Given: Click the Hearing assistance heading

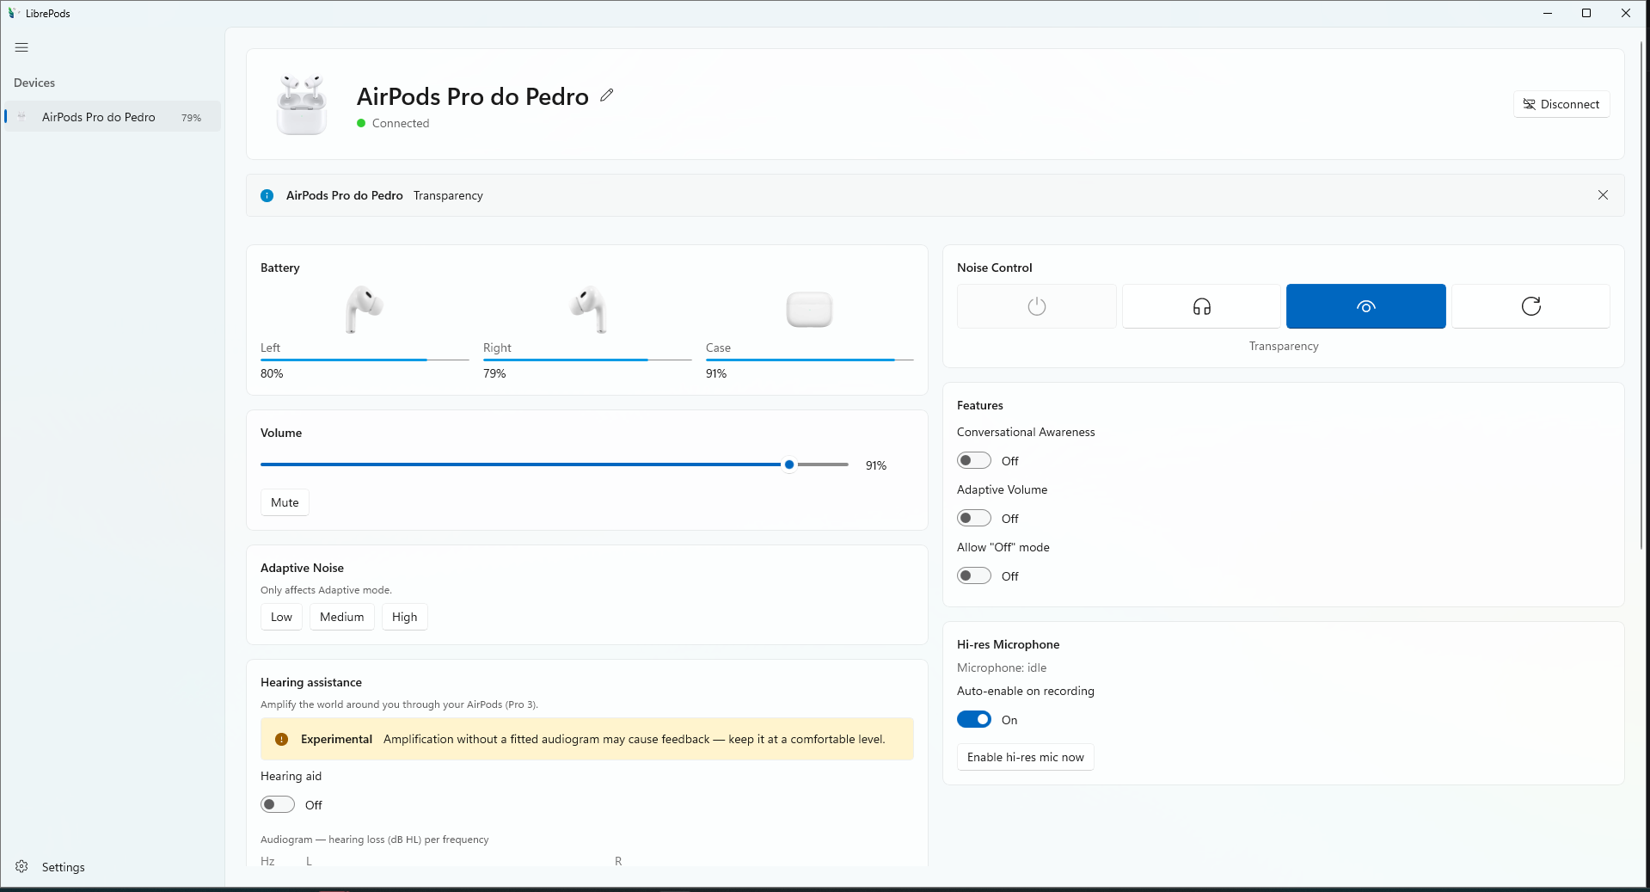Looking at the screenshot, I should click(311, 682).
